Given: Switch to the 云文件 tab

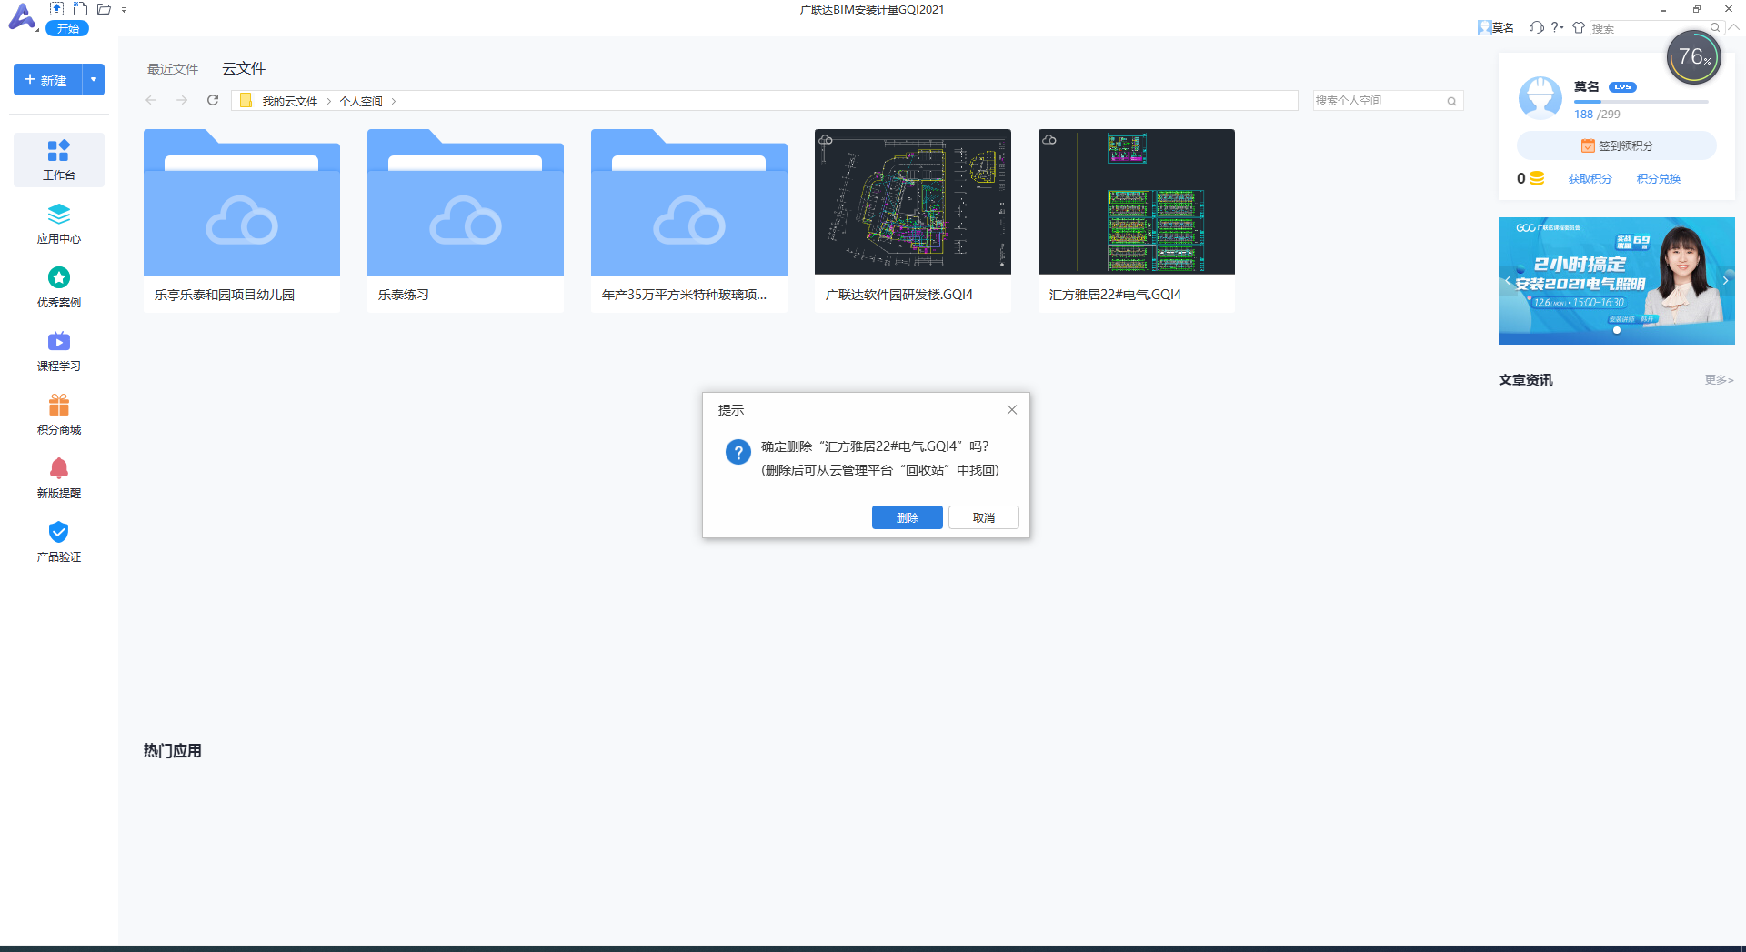Looking at the screenshot, I should (x=244, y=68).
